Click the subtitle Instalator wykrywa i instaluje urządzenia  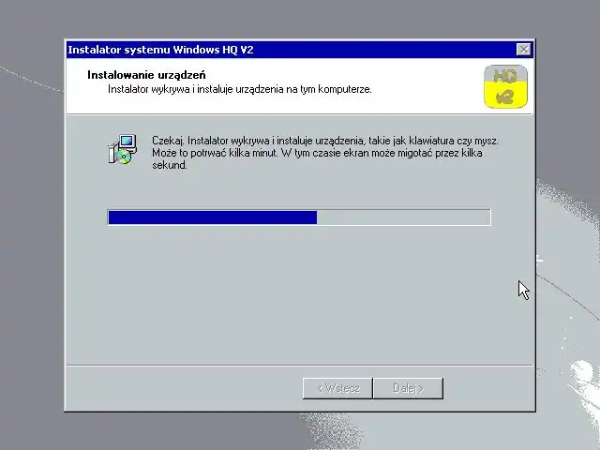point(240,90)
